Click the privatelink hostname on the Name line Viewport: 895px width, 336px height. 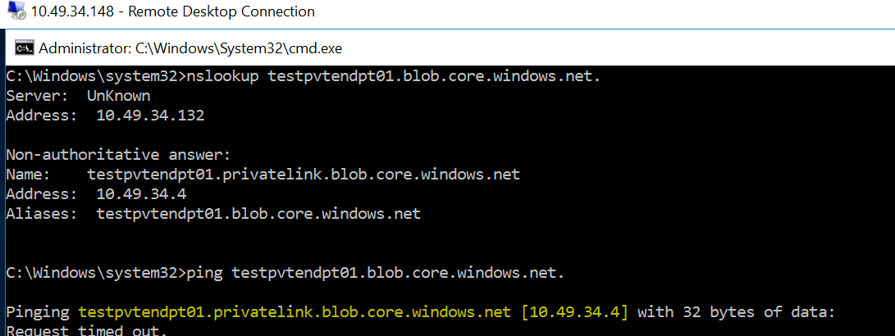click(304, 175)
